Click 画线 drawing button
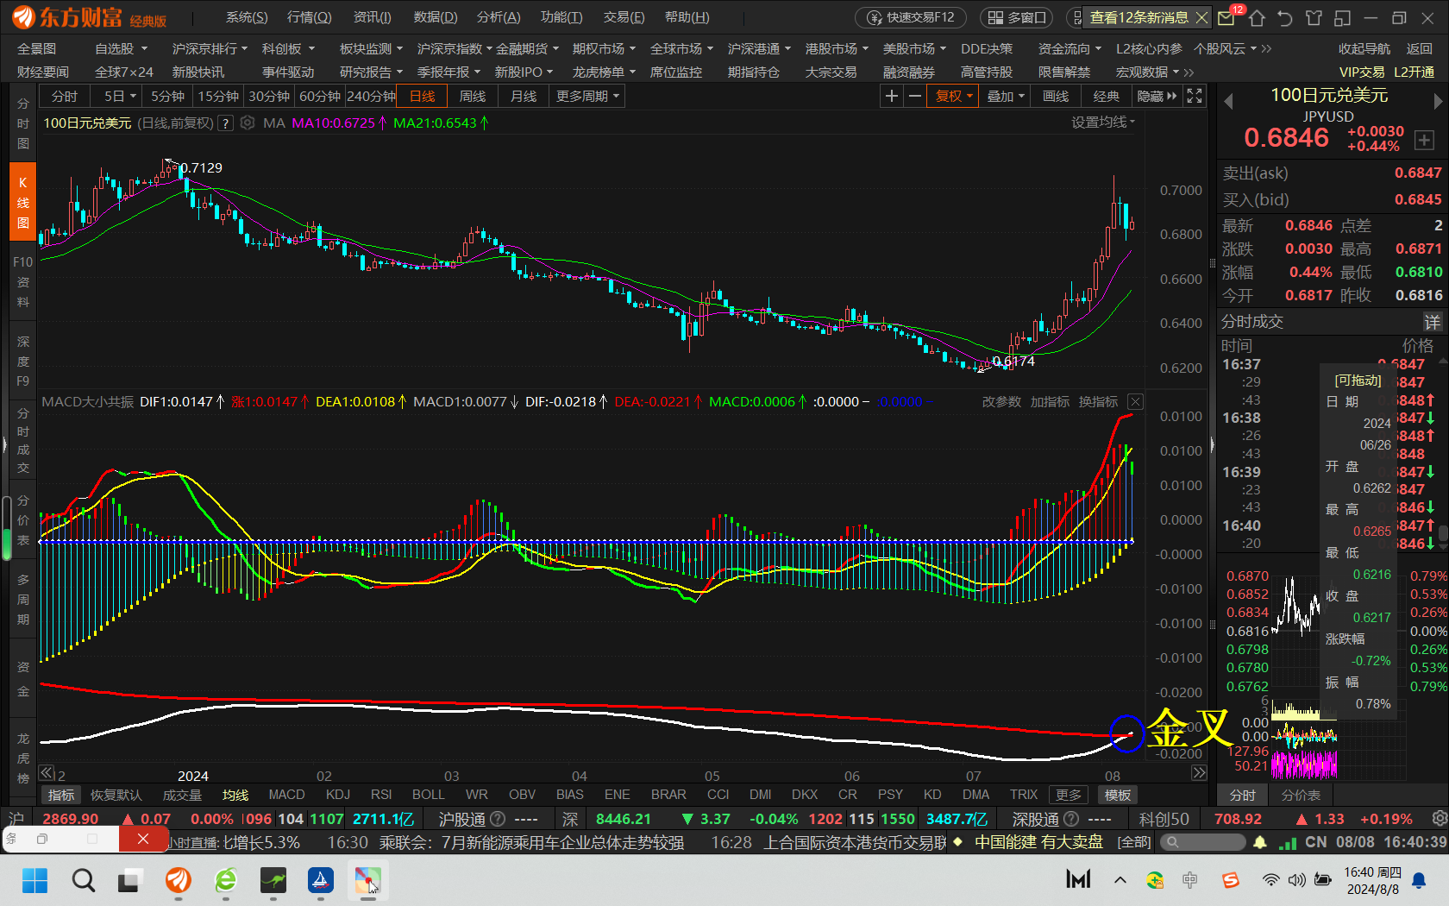 1056,96
